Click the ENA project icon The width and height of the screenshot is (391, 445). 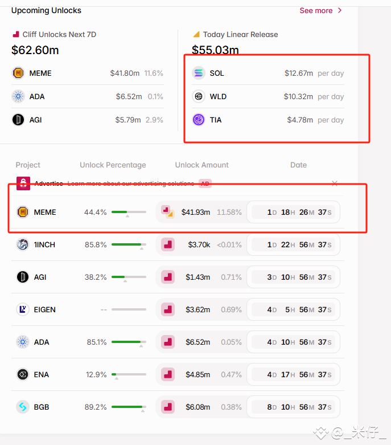[23, 374]
